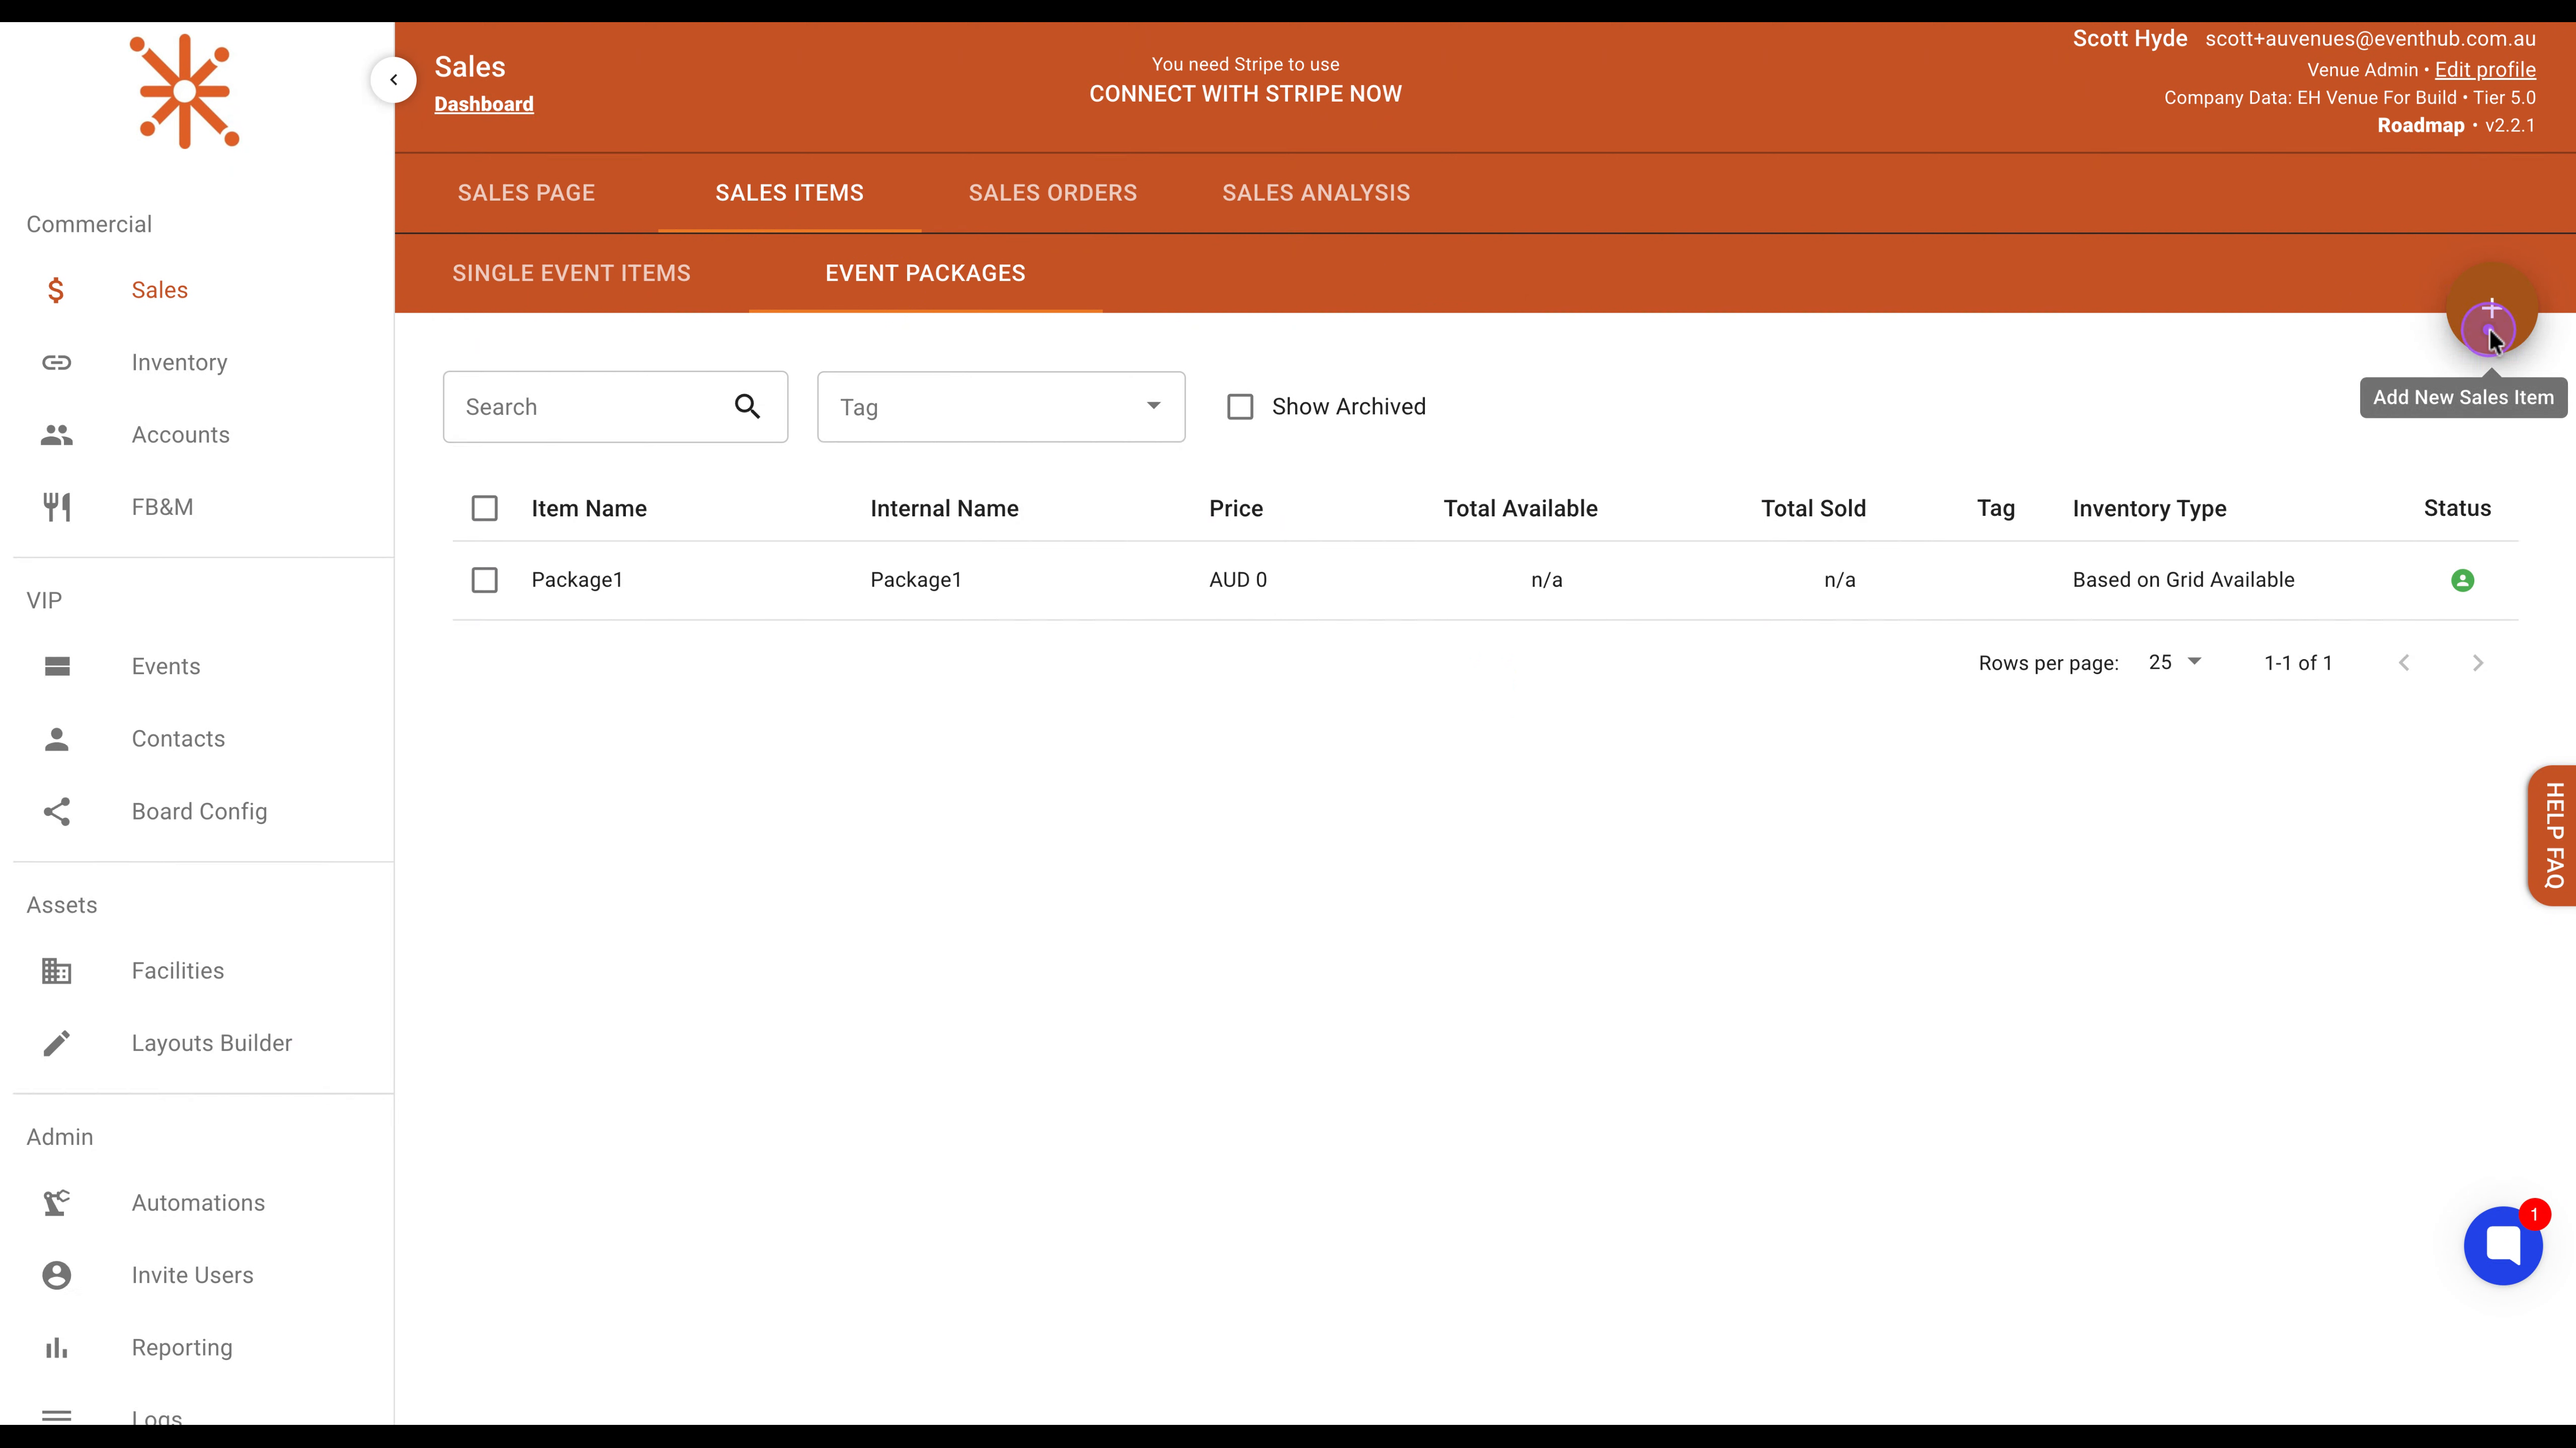Click the search magnifier icon

click(x=747, y=407)
